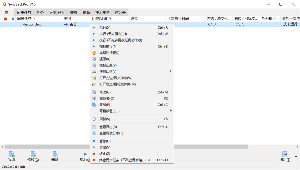Click red stop square in column header

5,19
